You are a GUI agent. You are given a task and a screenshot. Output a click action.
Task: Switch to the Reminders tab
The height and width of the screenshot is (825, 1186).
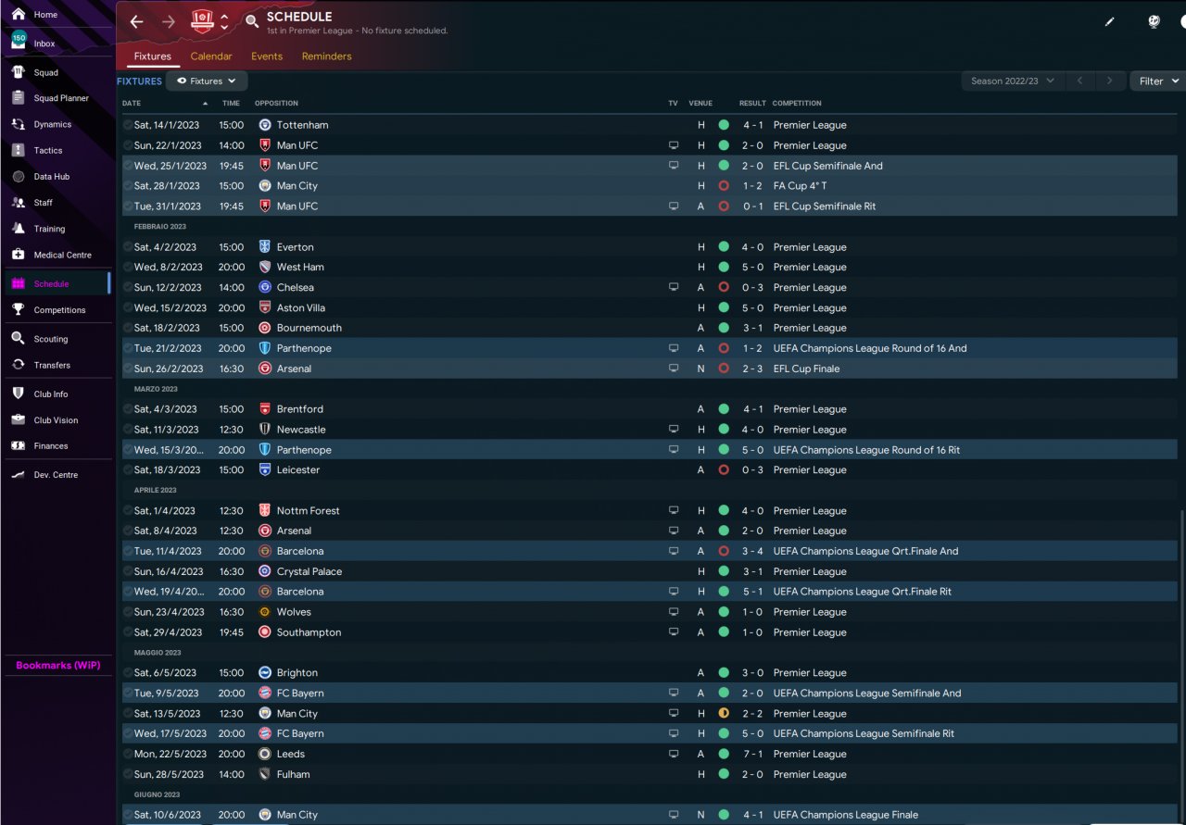[327, 56]
